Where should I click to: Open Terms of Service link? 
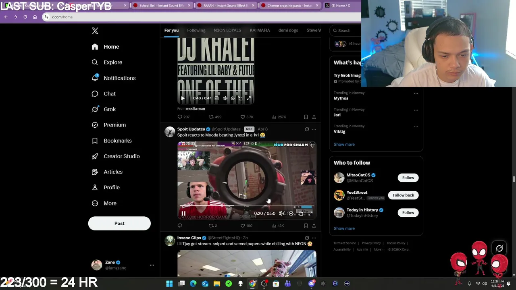pyautogui.click(x=345, y=243)
